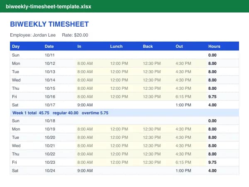Edit the 6:15 PM Out time on 10/16
The height and width of the screenshot is (187, 249).
coord(183,96)
